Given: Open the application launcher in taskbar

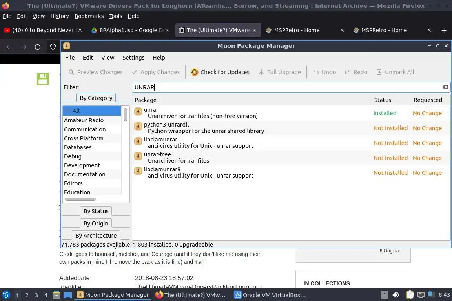Looking at the screenshot, I should pos(6,295).
